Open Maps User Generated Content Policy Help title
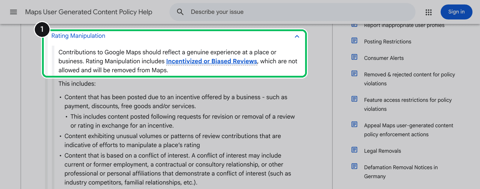 (88, 12)
